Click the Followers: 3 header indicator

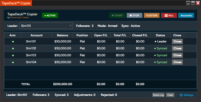[x=85, y=26]
